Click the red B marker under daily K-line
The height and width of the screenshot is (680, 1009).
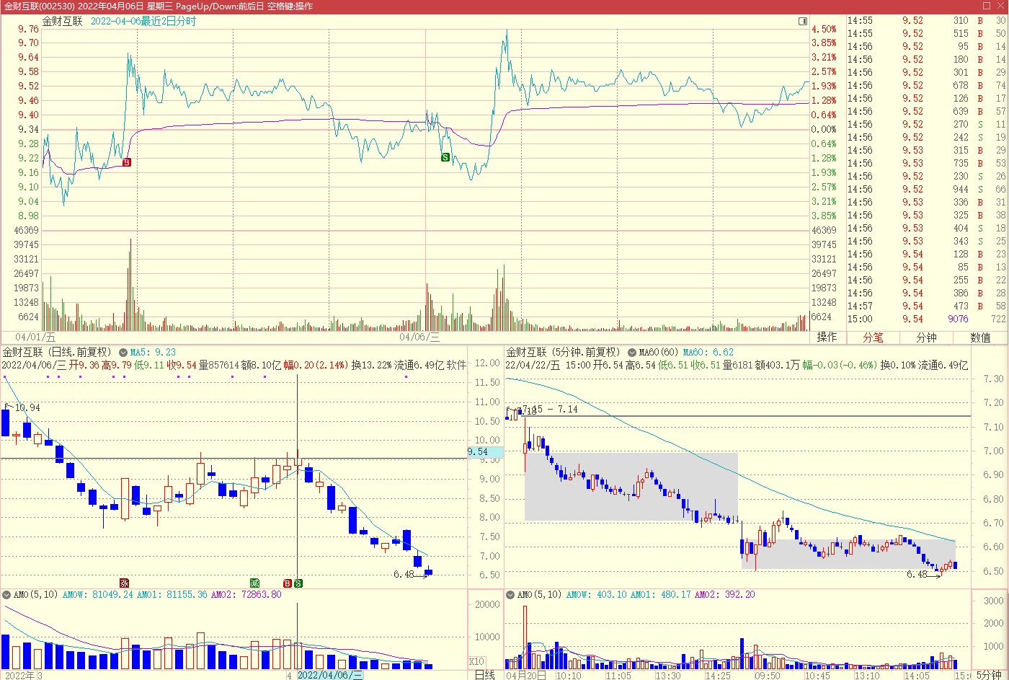click(x=288, y=583)
